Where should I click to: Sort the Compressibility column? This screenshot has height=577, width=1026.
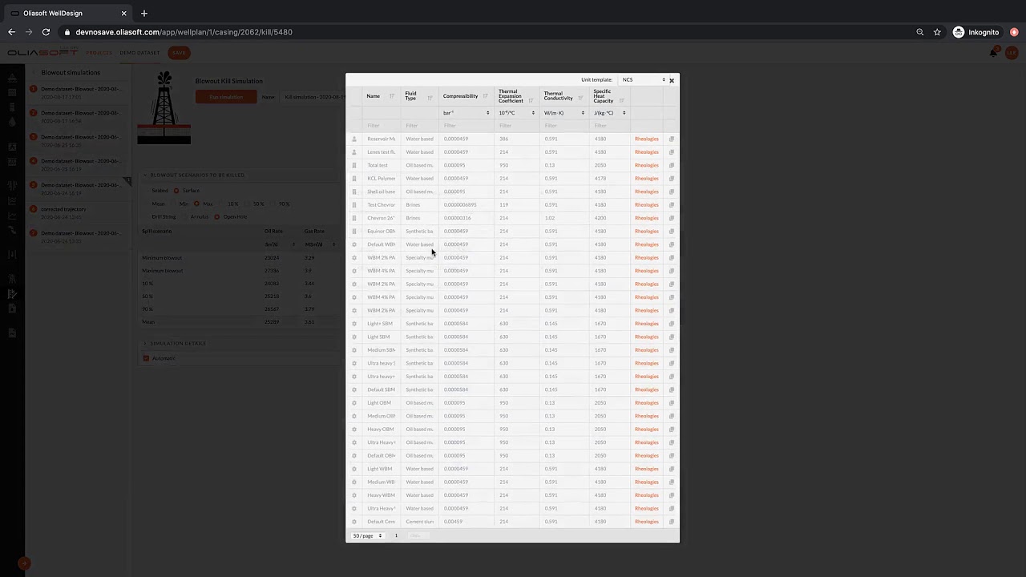487,96
